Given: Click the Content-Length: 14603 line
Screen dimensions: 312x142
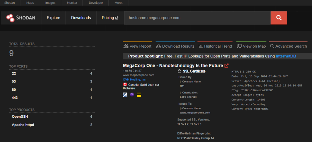Looking at the screenshot, I should pyautogui.click(x=248, y=100).
